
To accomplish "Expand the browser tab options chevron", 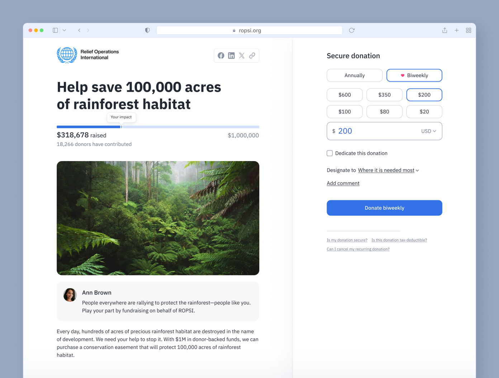I will click(64, 30).
